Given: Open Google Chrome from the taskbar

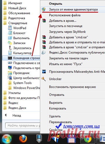Looking at the screenshot, I should click(88, 139).
